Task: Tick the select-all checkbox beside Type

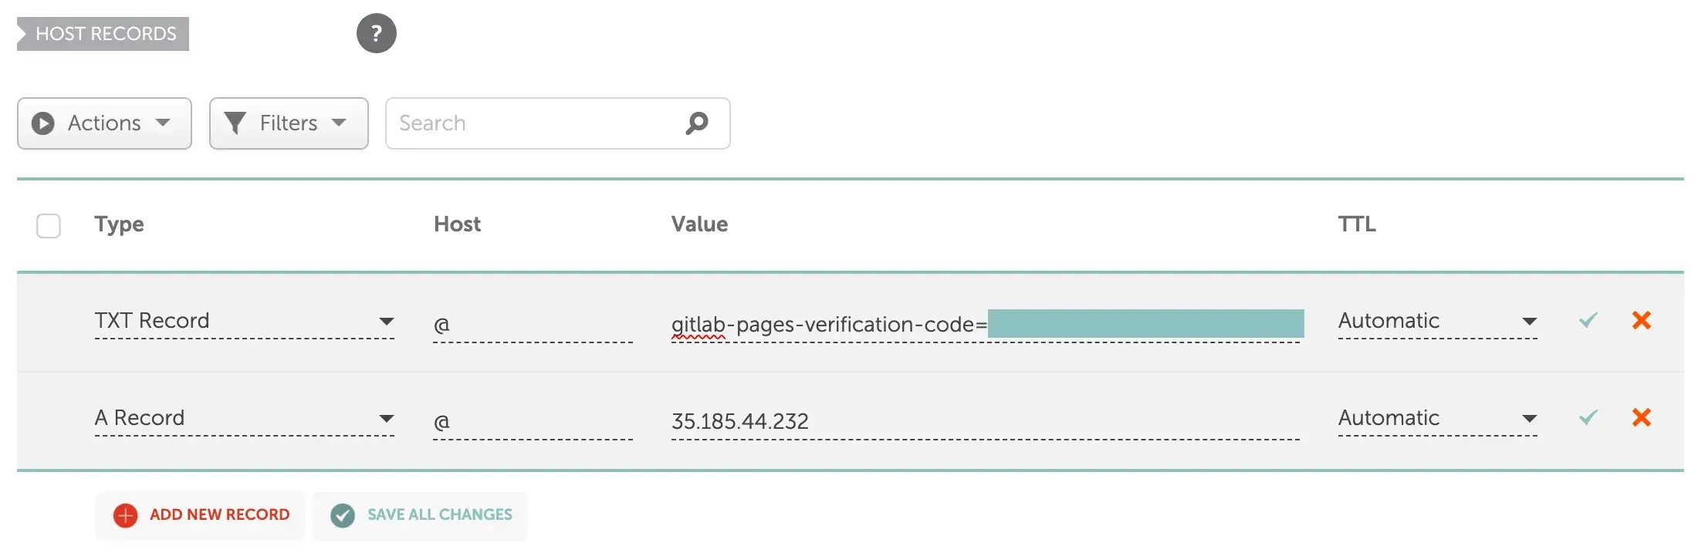Action: point(49,226)
